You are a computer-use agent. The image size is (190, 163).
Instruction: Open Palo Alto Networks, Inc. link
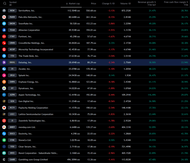(30, 17)
